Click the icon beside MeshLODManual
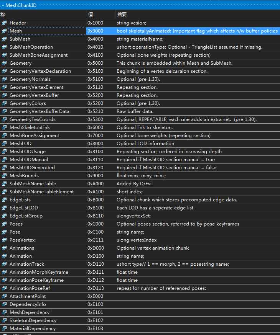The height and width of the screenshot is (335, 280). coord(4,160)
